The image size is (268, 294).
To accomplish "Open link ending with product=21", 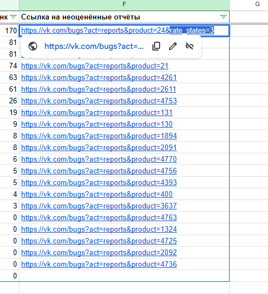I will click(x=95, y=66).
